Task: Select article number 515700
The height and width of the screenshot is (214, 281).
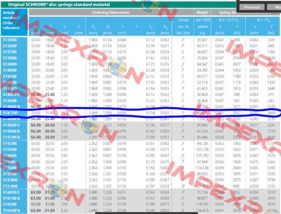Action: pyautogui.click(x=10, y=174)
